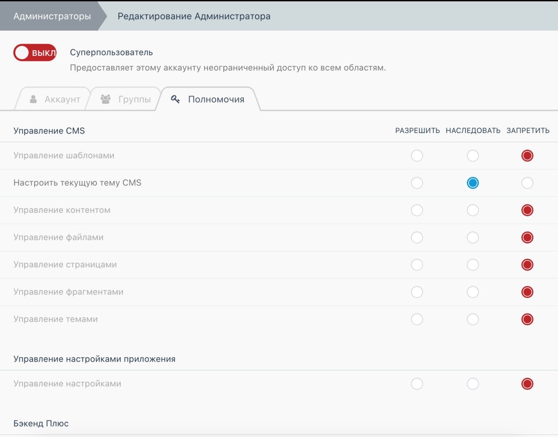This screenshot has width=558, height=437.
Task: Set Управление настройками to Наследовать
Action: pyautogui.click(x=473, y=384)
